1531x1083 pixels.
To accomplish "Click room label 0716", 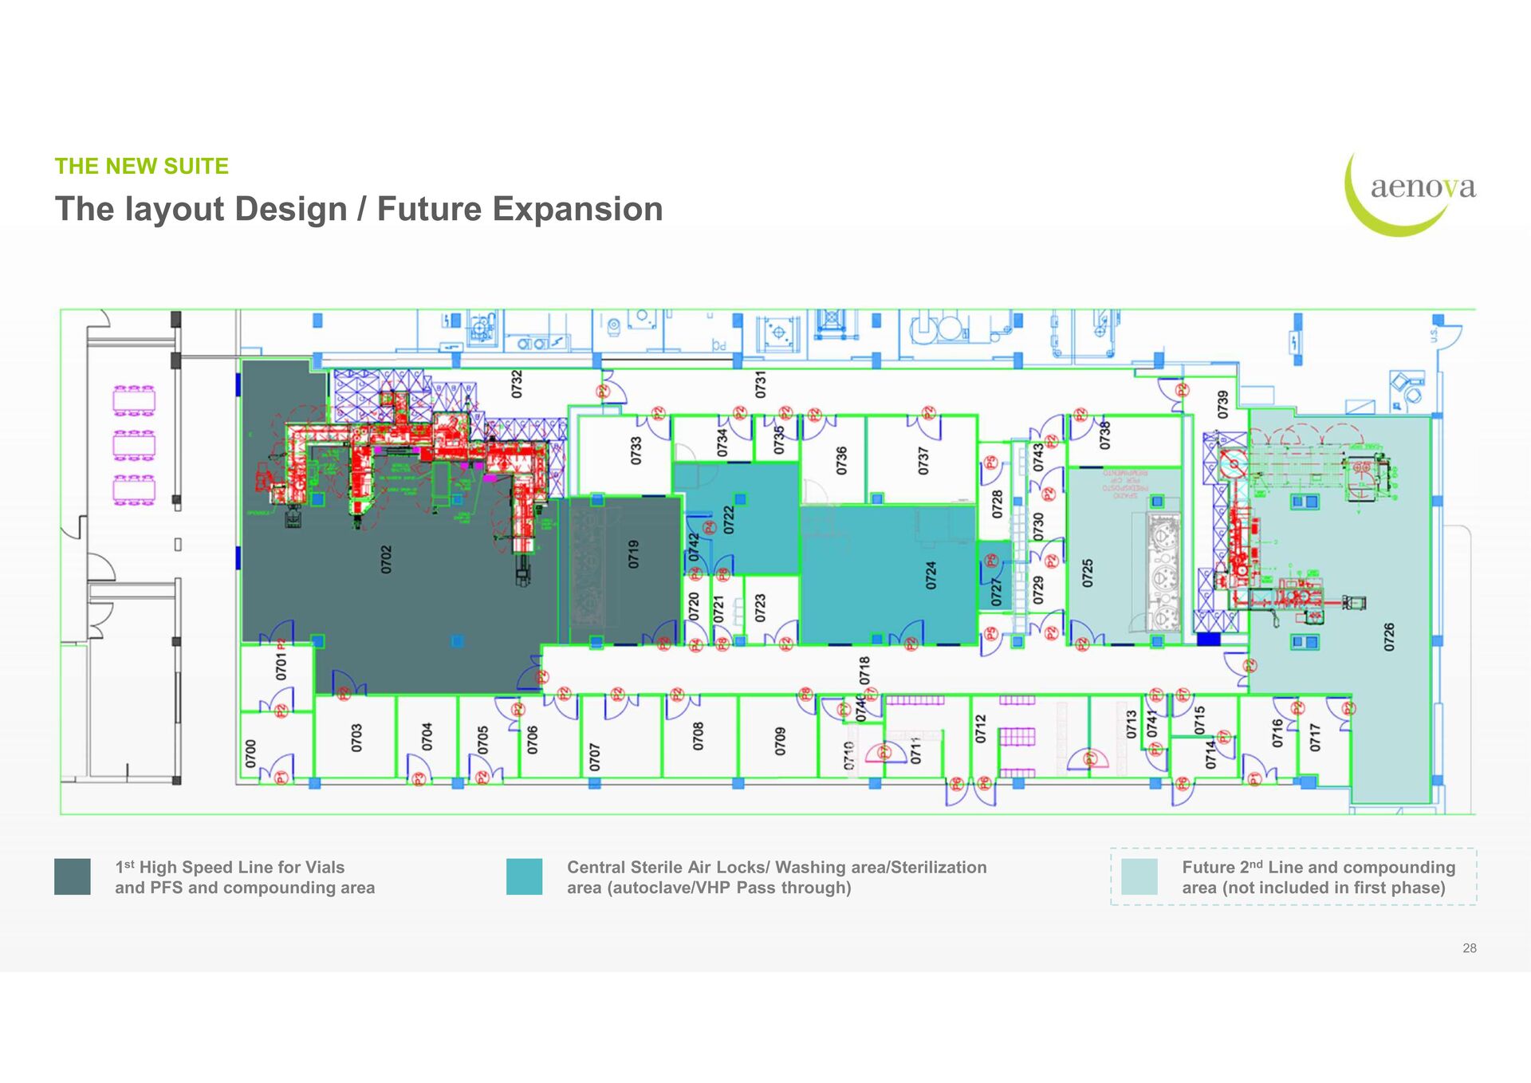I will click(x=1277, y=733).
